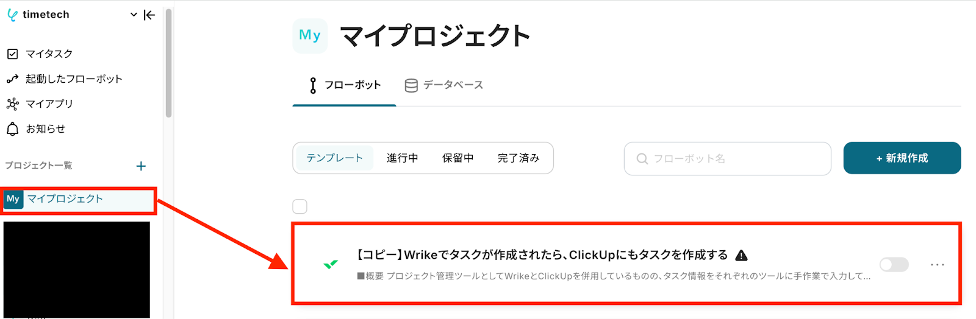Filter flows by 進行中

coord(403,158)
